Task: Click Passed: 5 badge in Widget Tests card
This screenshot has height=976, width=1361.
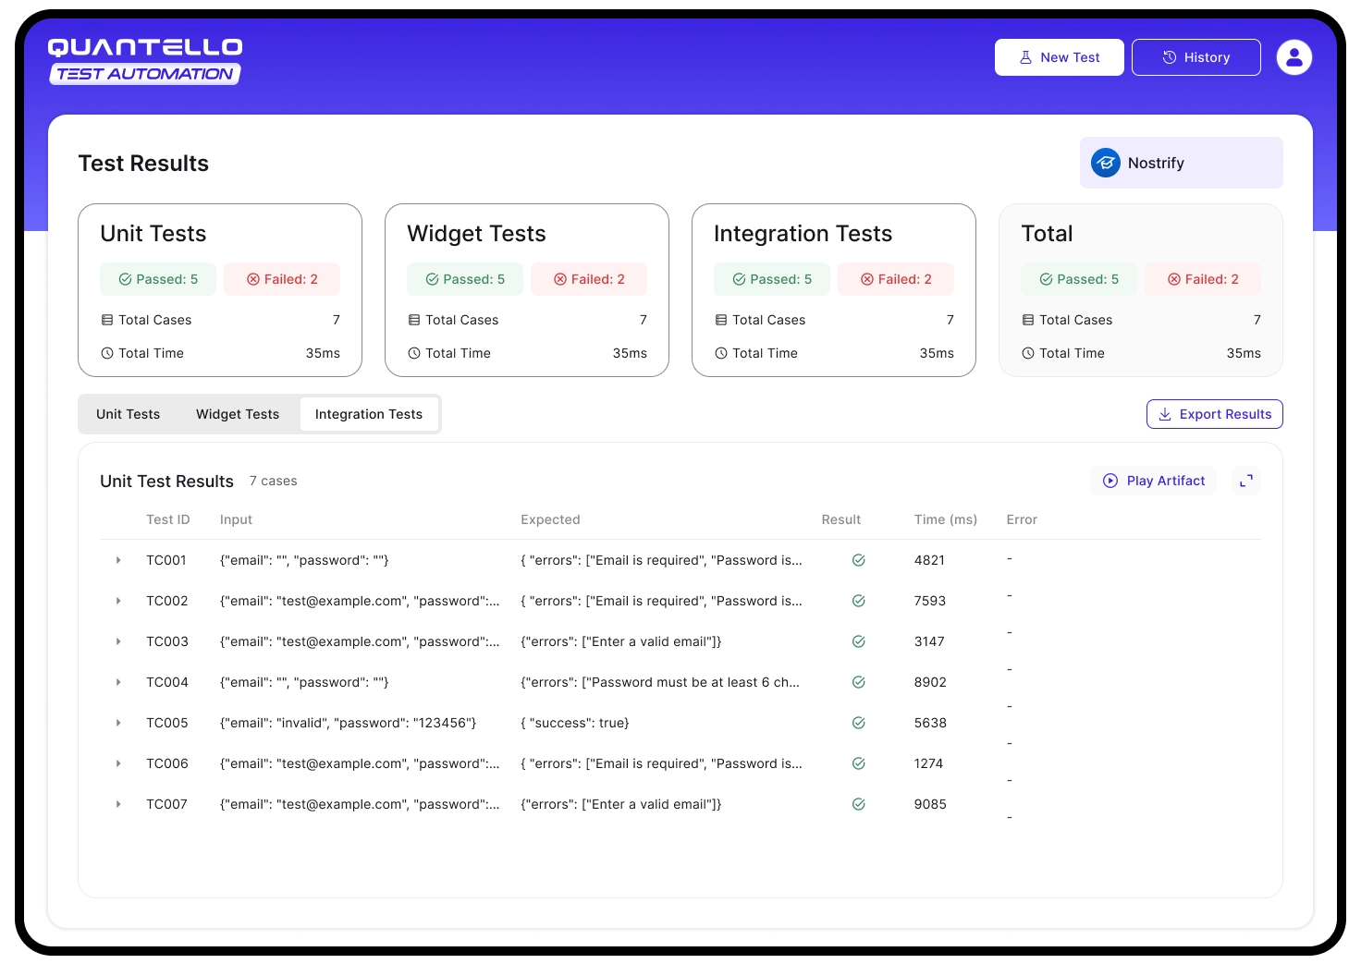Action: [465, 279]
